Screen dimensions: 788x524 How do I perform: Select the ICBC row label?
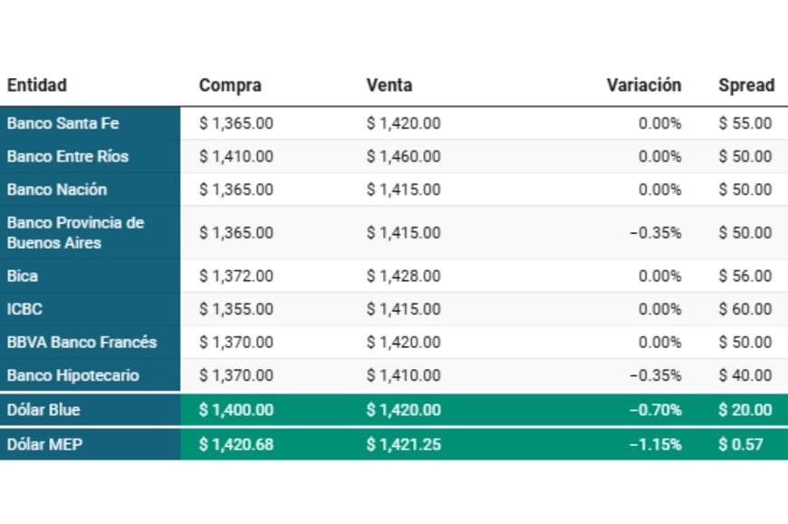tap(24, 309)
